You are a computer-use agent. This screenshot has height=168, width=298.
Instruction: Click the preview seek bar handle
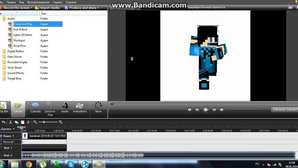point(112,104)
